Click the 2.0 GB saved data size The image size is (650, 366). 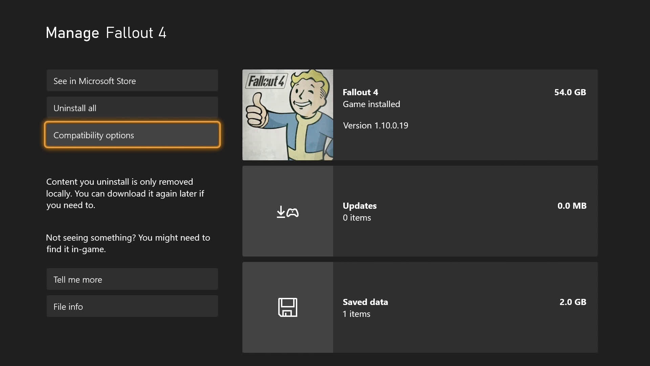point(572,302)
